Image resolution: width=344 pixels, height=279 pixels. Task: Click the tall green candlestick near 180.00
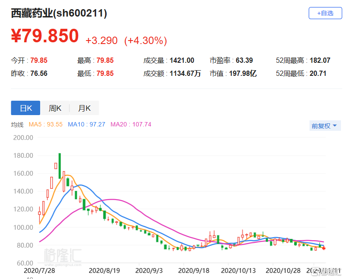[x=59, y=166]
